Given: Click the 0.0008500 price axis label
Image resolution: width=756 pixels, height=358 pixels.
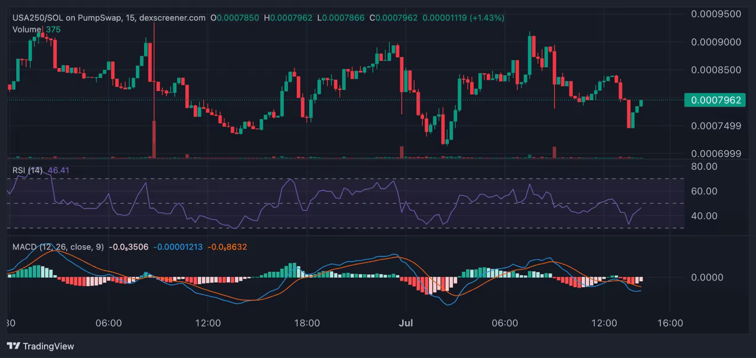Looking at the screenshot, I should pyautogui.click(x=716, y=70).
